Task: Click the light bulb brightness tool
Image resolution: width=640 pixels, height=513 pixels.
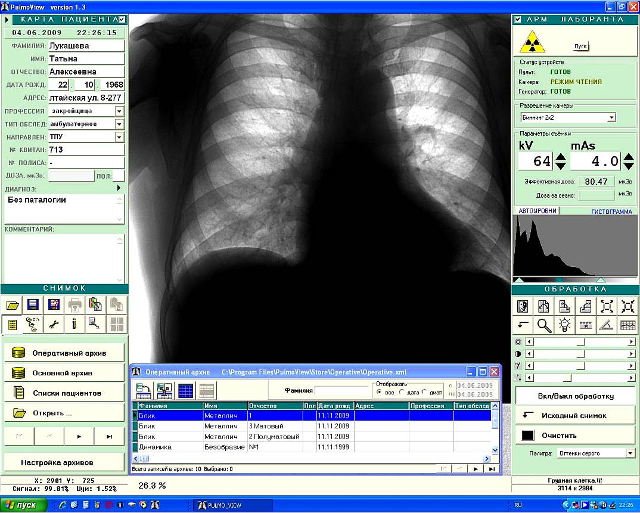Action: 564,325
